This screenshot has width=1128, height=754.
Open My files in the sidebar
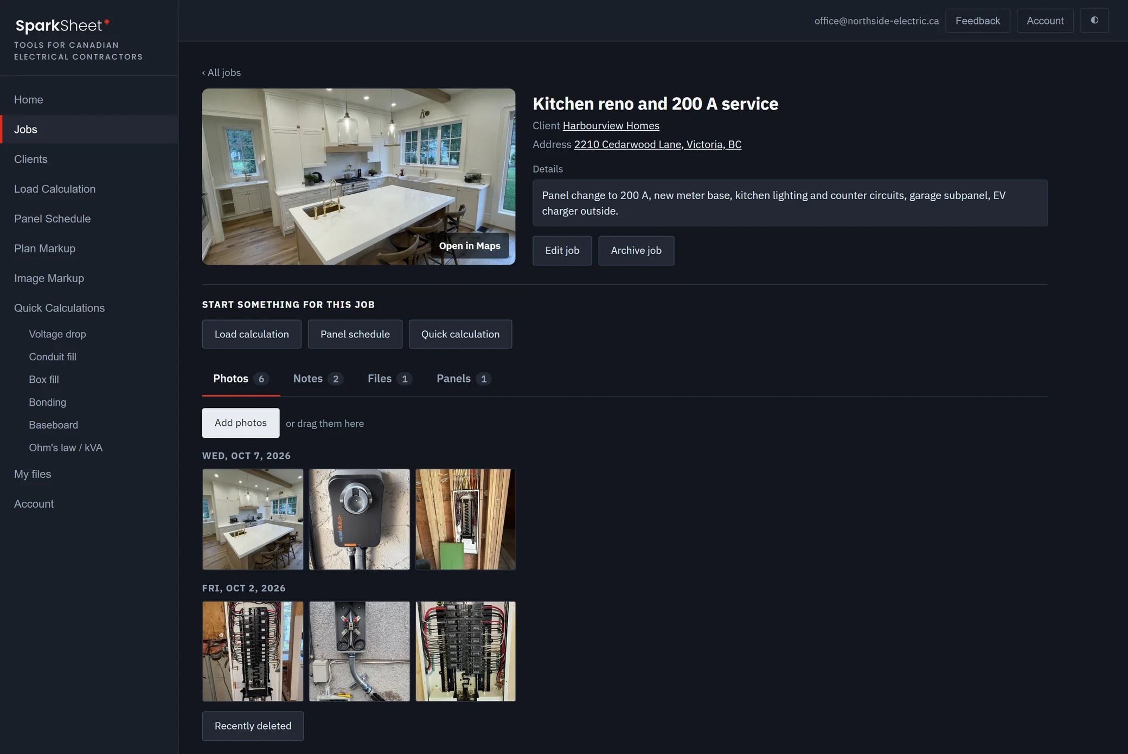coord(89,474)
